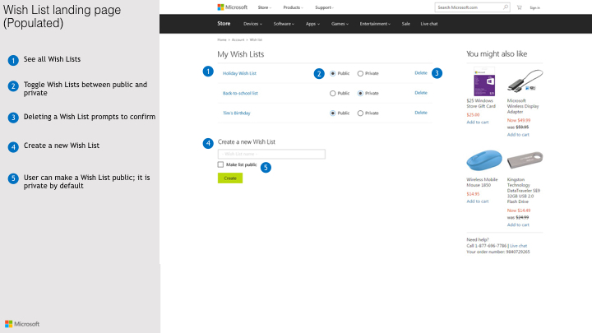
Task: Check the Make list public box
Action: click(220, 164)
